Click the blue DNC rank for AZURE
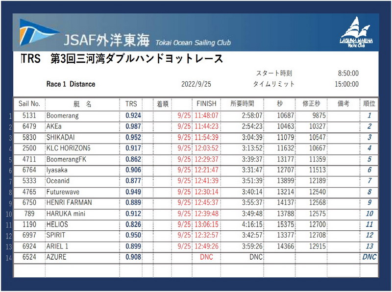Screen dimensions: 392x292 (x=369, y=257)
